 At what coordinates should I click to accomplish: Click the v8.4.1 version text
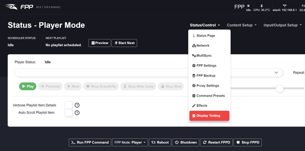point(48,7)
